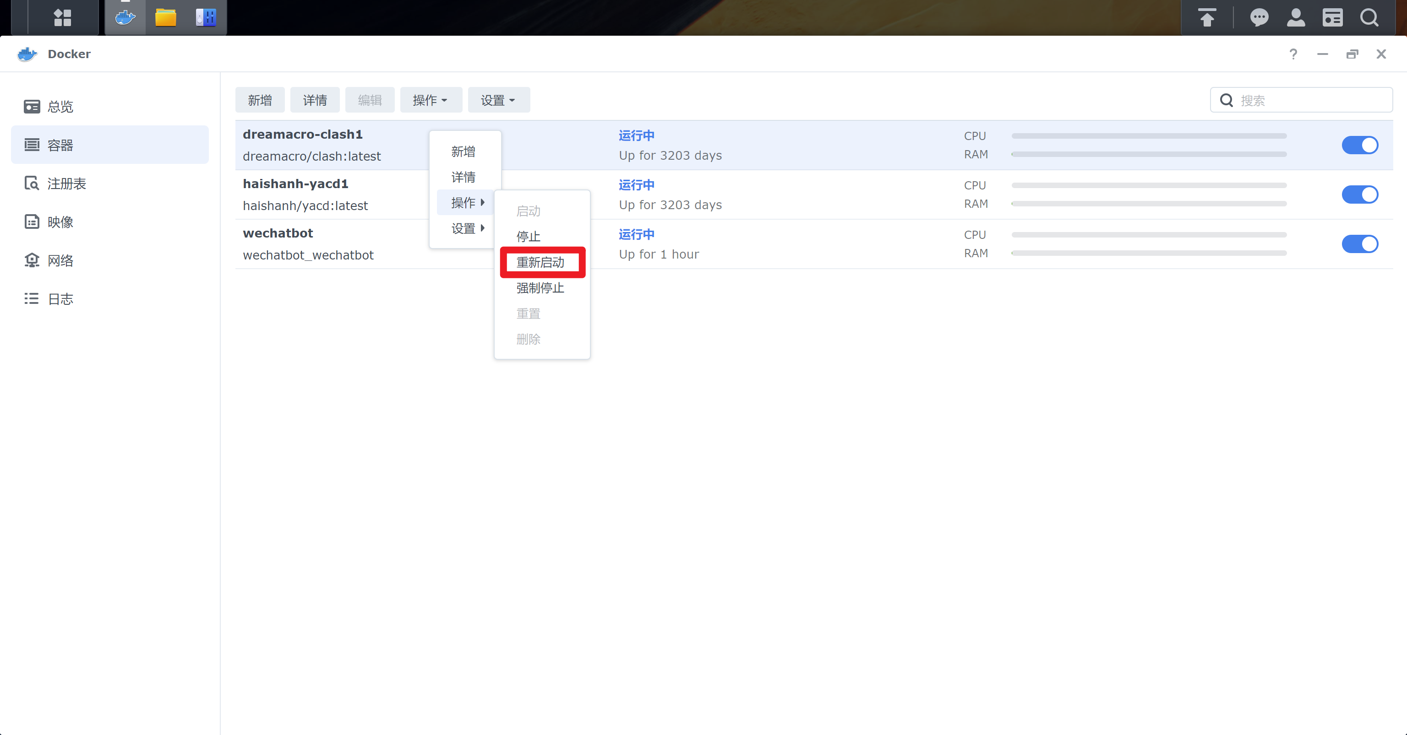Screen dimensions: 1407x735
Task: Click the 'Up for 1 hour' text
Action: pos(659,254)
